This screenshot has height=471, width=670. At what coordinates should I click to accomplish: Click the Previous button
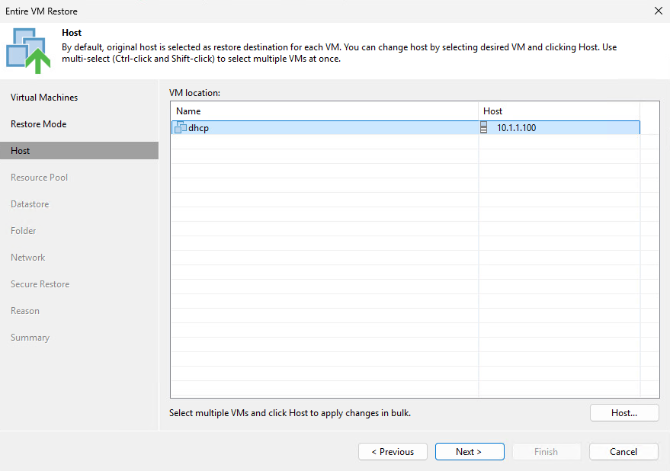click(x=393, y=451)
